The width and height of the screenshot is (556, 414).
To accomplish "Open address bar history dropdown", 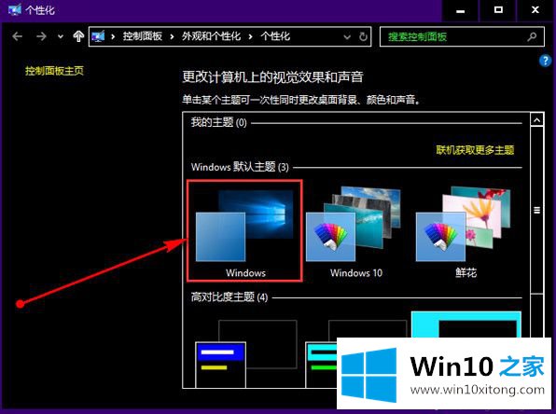I will pos(347,36).
